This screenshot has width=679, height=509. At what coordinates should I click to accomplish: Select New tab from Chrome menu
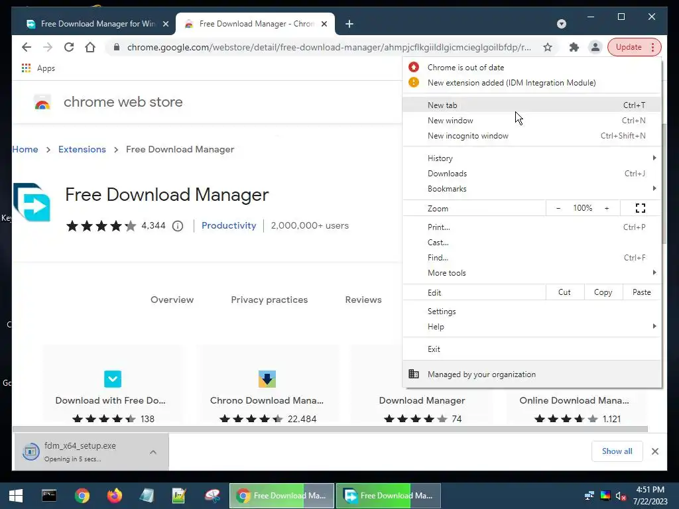(531, 105)
